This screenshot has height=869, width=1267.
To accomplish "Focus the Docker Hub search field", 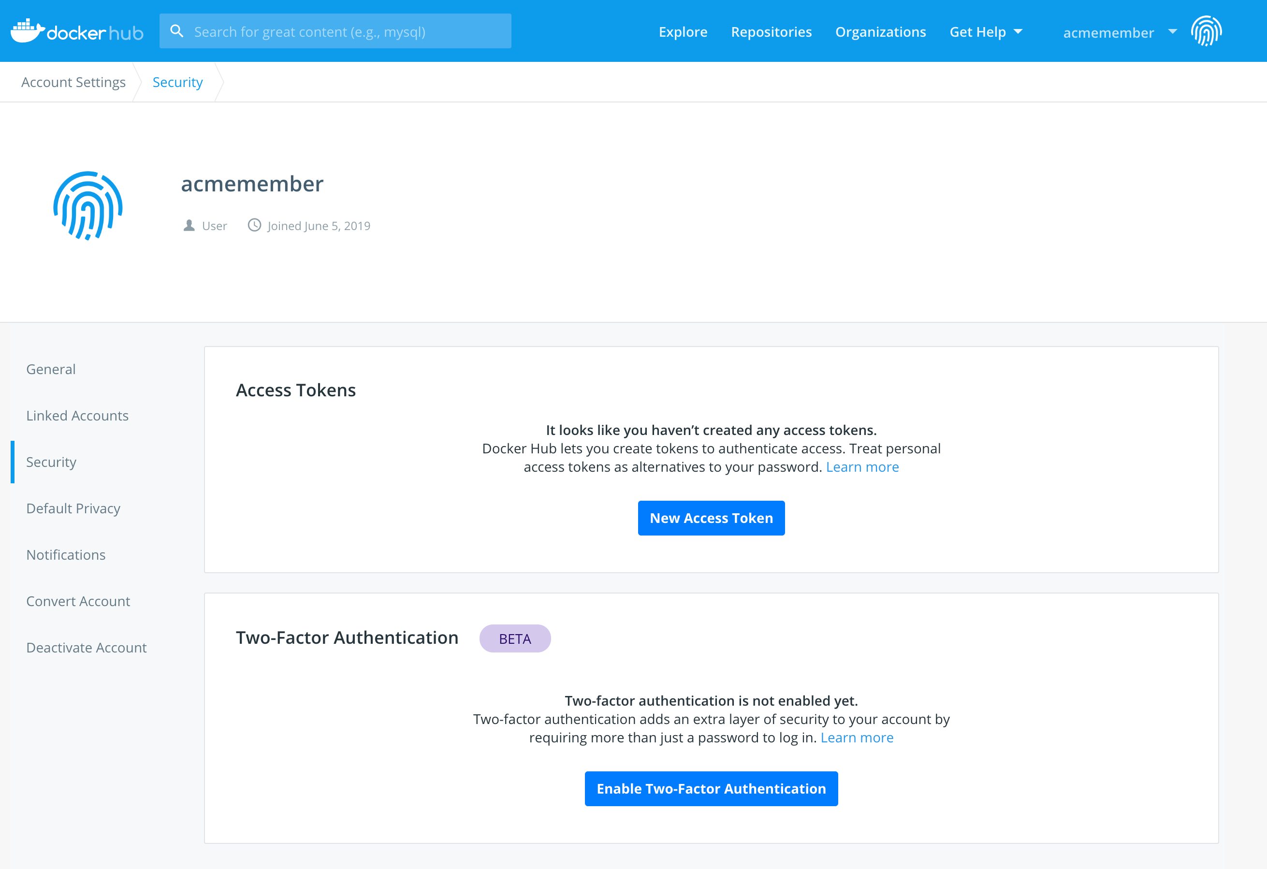I will click(x=349, y=31).
